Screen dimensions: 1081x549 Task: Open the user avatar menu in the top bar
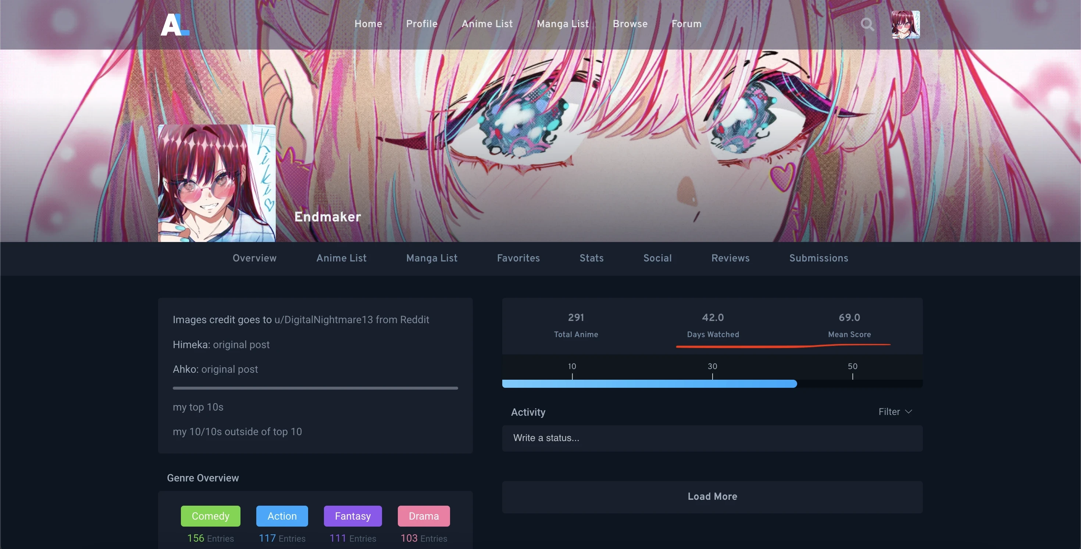coord(906,25)
